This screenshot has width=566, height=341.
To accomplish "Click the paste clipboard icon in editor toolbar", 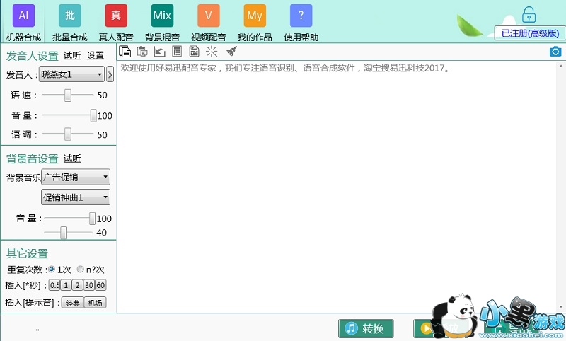I will click(142, 51).
